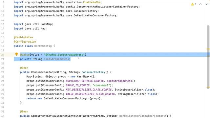
Task: Click the bootstrapAddress field declaration on line 21
Action: [x=56, y=59]
